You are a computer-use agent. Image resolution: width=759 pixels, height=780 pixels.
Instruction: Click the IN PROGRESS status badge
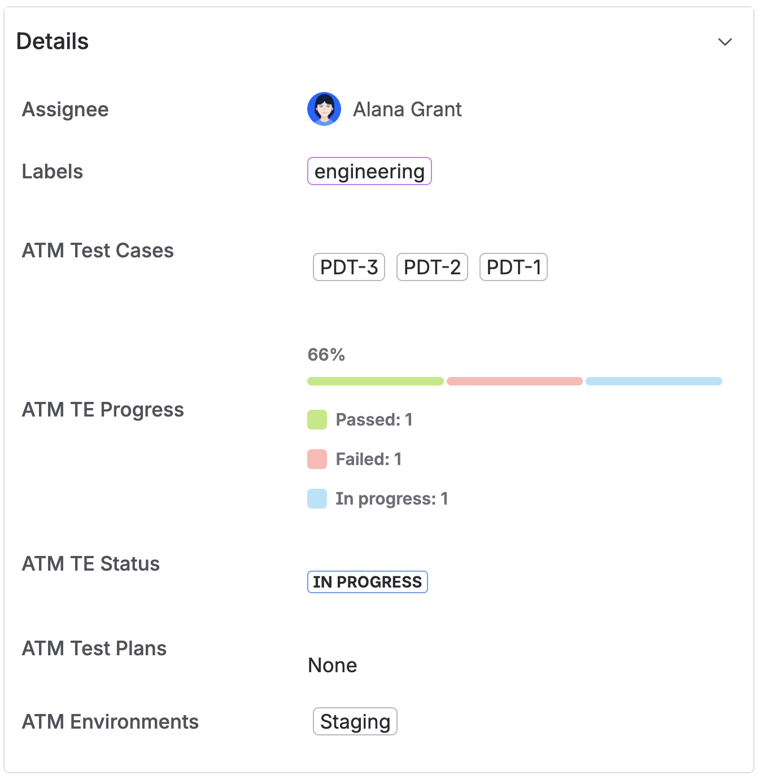[x=367, y=582]
